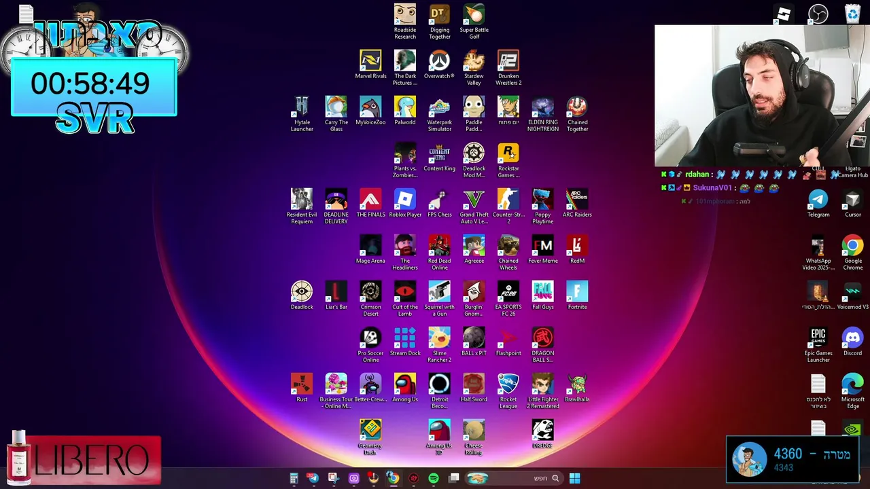Select the Fortnite desktop icon
Image resolution: width=870 pixels, height=489 pixels.
(x=577, y=295)
